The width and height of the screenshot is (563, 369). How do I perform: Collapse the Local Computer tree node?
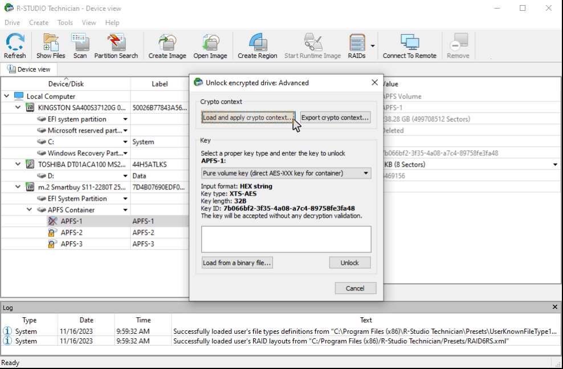click(x=6, y=96)
